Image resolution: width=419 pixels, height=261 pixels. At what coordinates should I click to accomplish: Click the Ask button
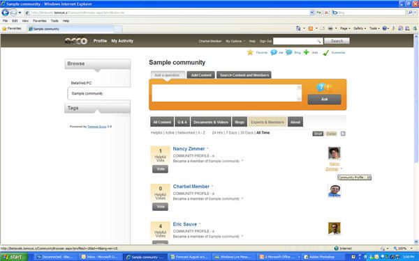[x=324, y=99]
